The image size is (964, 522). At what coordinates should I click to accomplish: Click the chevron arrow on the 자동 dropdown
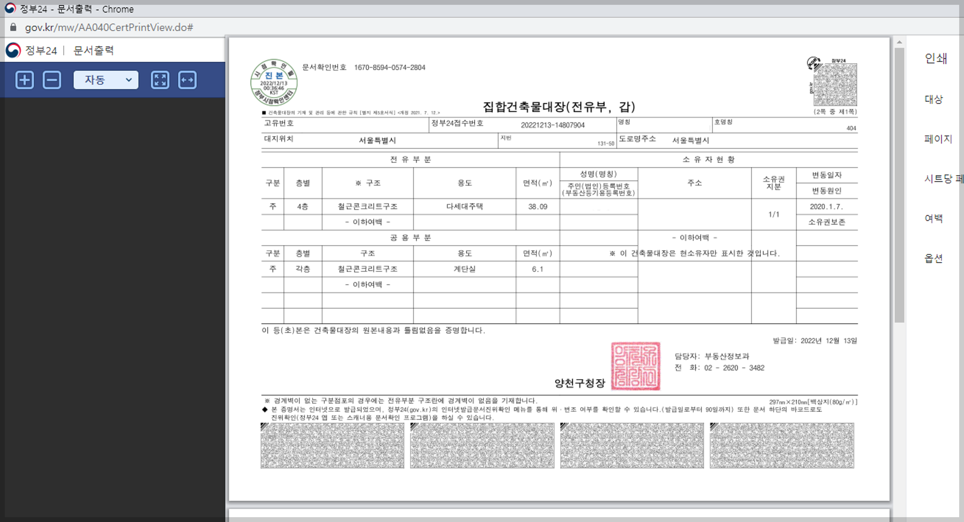coord(129,80)
